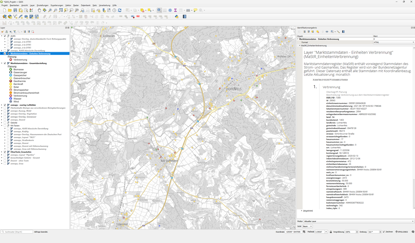Click filter legend icon in Layer panel
This screenshot has width=415, height=243.
pos(15,32)
